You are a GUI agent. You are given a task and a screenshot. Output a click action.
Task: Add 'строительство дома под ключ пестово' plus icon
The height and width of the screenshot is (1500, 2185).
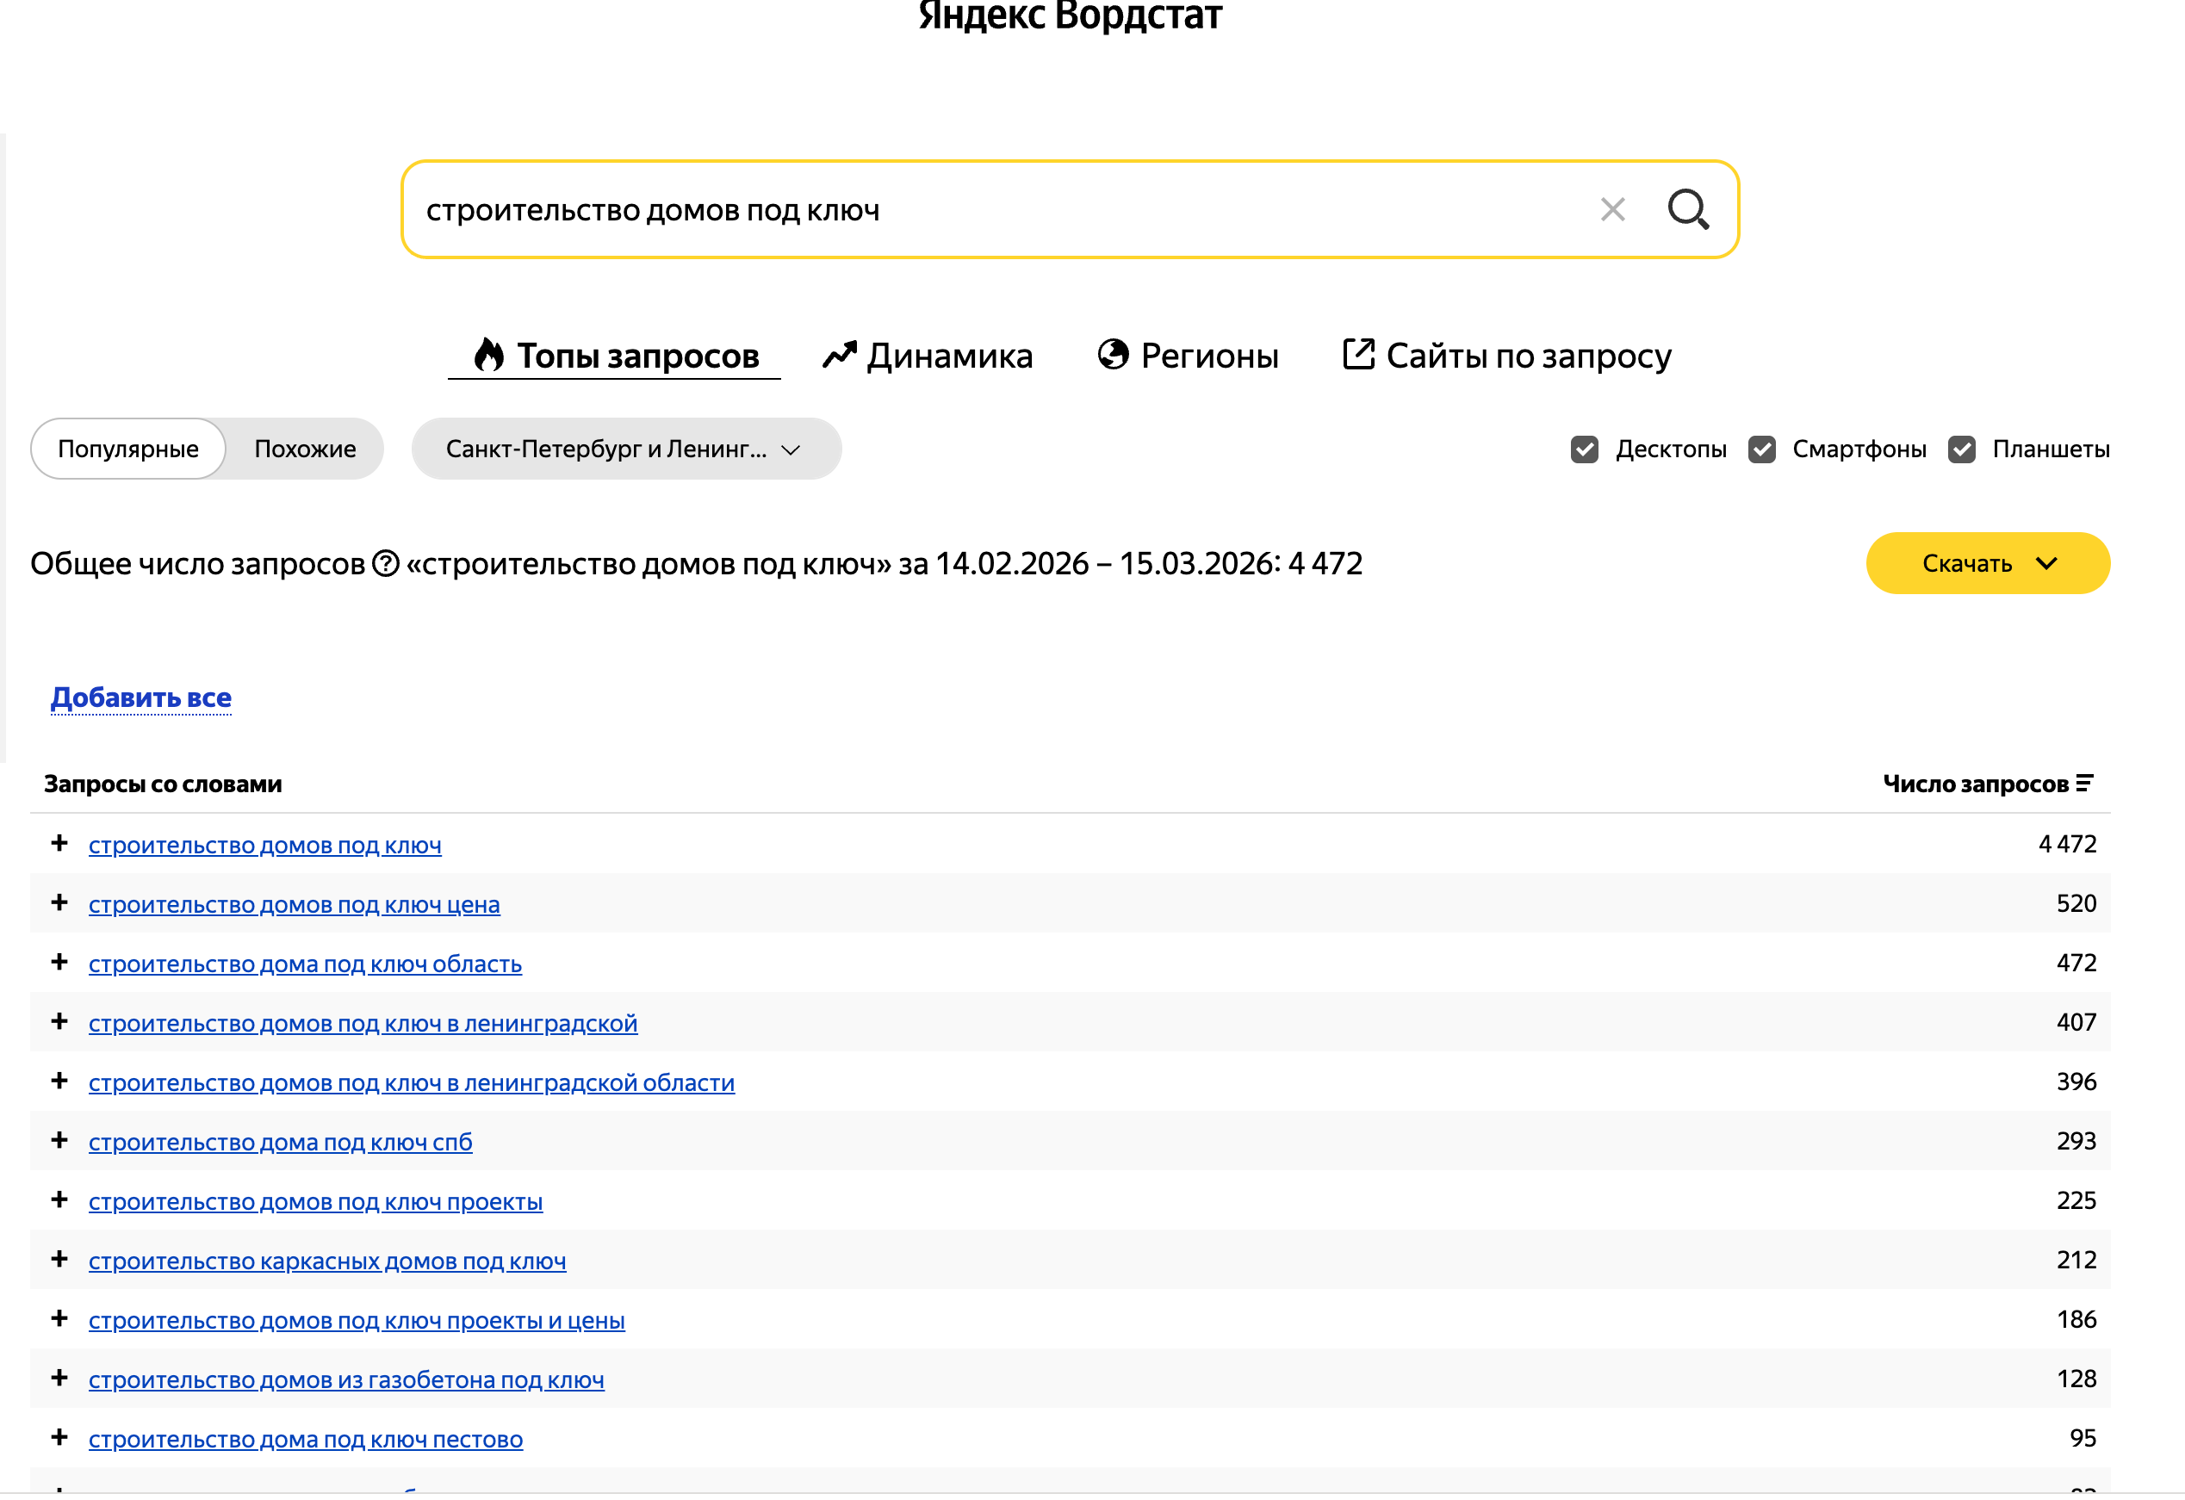coord(59,1438)
